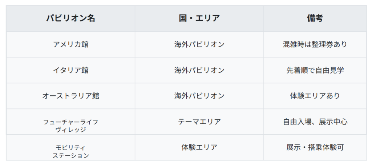Click the 先着順で自由見学 note
Viewport: 372px width, 163px height.
click(x=315, y=70)
